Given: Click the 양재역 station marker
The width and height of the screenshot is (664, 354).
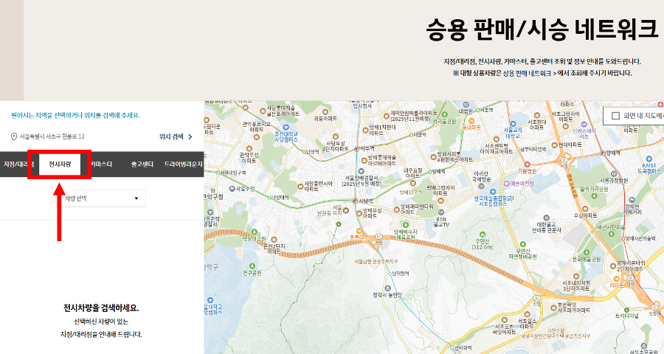Looking at the screenshot, I should pos(603,153).
